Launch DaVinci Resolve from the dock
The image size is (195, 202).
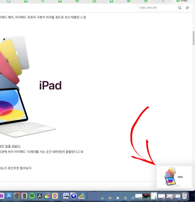coord(40,196)
